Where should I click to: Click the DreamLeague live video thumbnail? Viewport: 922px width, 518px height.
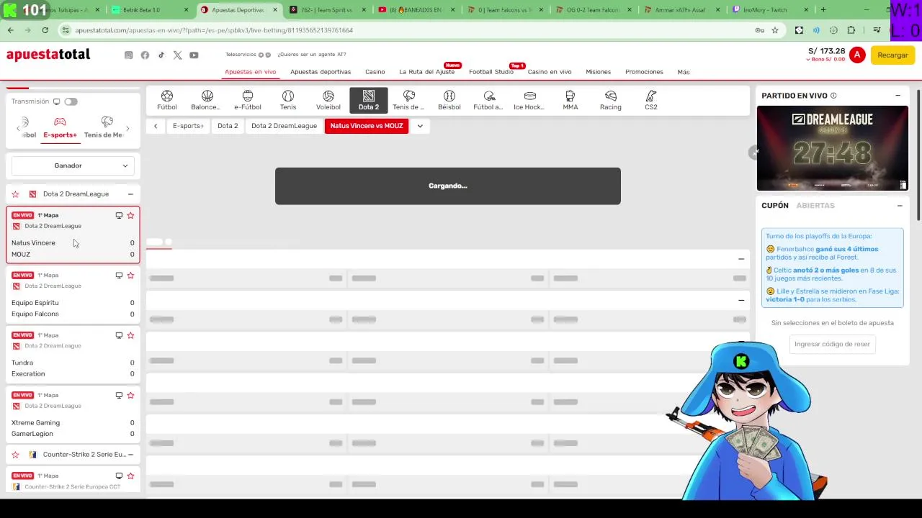pos(833,148)
